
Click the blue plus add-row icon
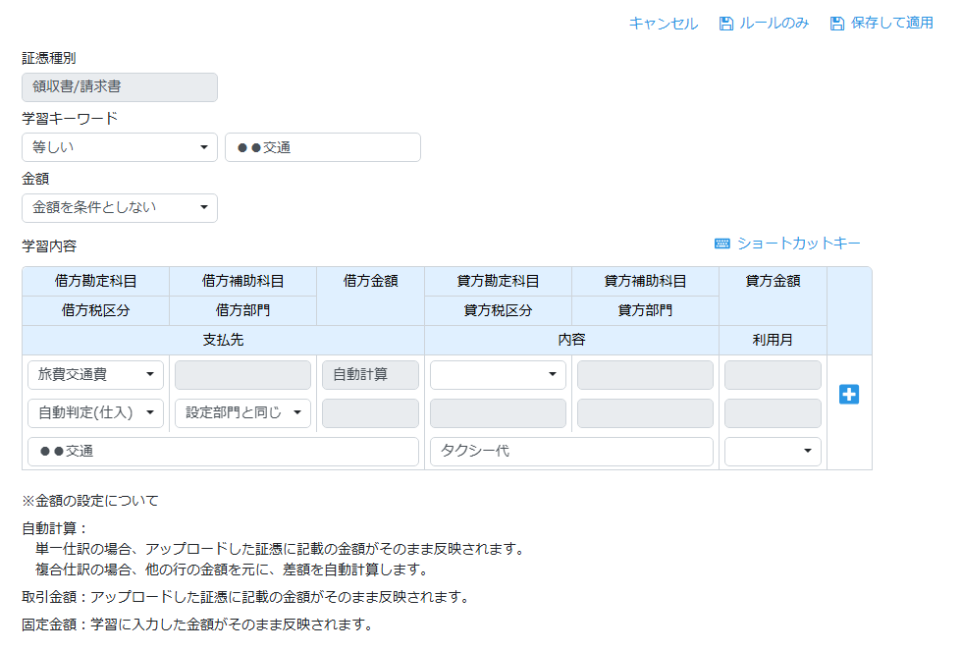click(x=849, y=394)
